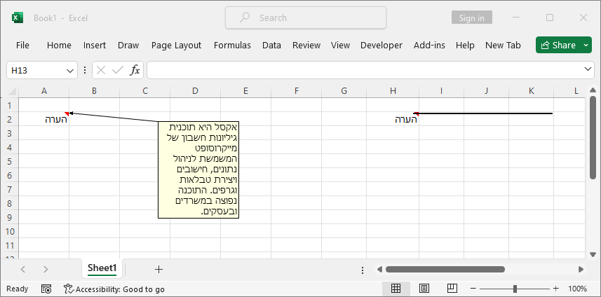Expand the formula bar
The image size is (601, 297).
pyautogui.click(x=588, y=70)
